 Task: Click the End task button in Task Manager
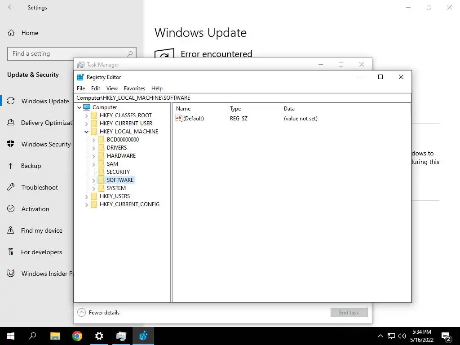click(349, 313)
